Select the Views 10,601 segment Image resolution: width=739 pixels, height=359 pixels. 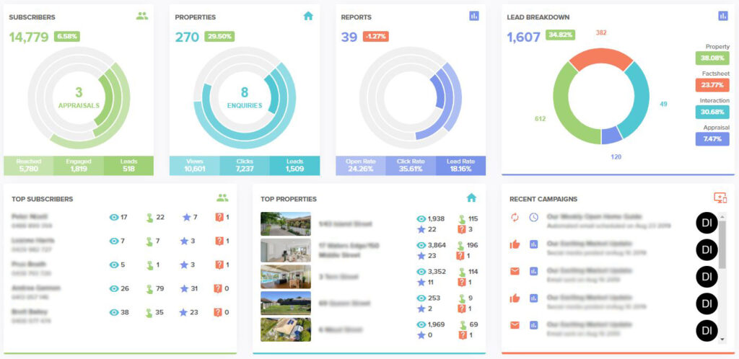(195, 166)
